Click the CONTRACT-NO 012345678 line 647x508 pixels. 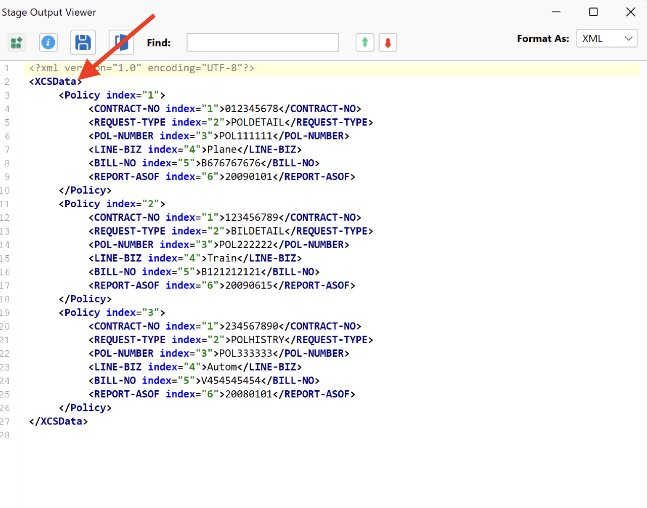225,109
